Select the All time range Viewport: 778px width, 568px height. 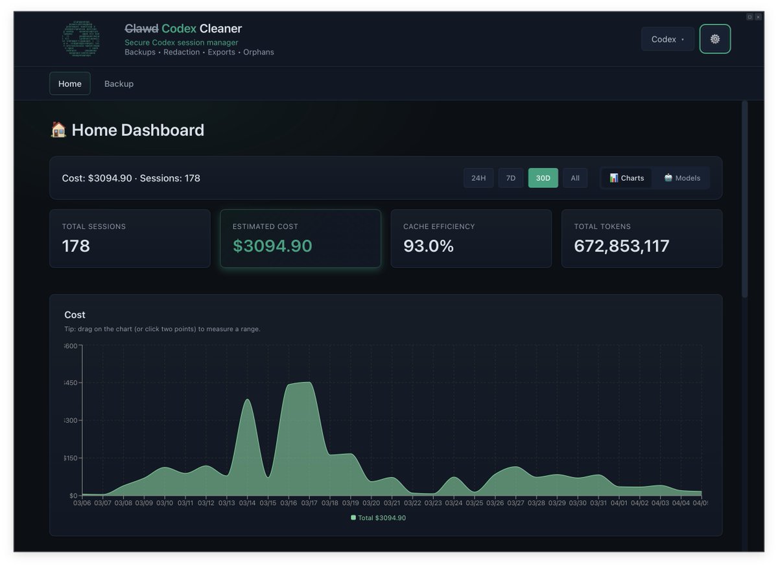pos(575,178)
